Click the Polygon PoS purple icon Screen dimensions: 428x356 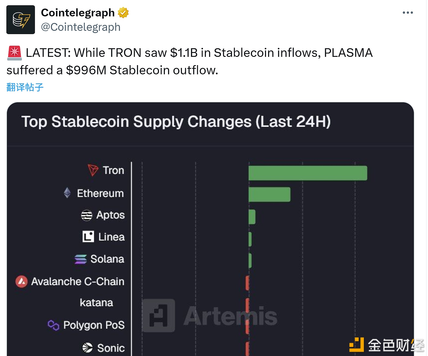click(53, 325)
